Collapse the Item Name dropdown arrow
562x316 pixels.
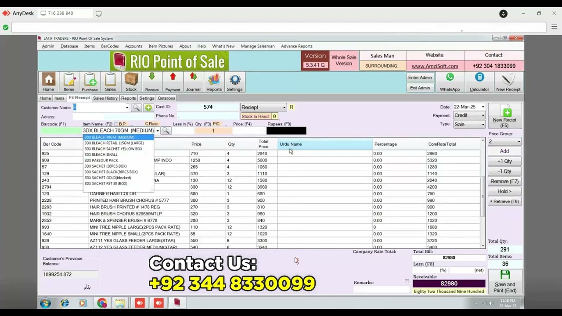157,131
